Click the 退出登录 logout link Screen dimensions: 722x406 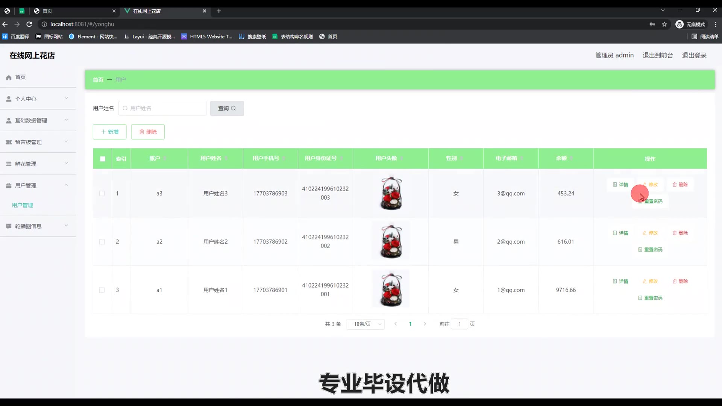694,55
